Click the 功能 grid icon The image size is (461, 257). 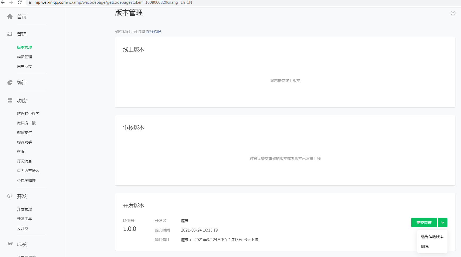[x=10, y=100]
